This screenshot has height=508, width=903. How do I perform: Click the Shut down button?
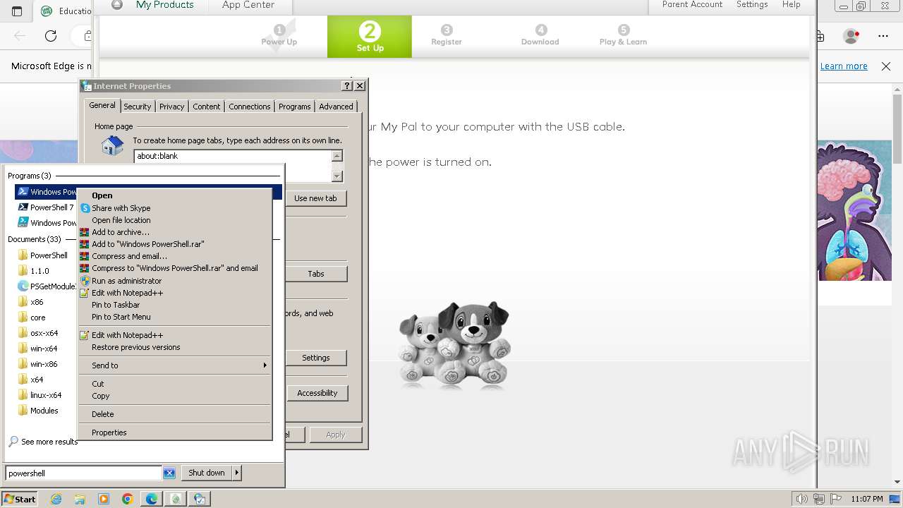click(206, 473)
